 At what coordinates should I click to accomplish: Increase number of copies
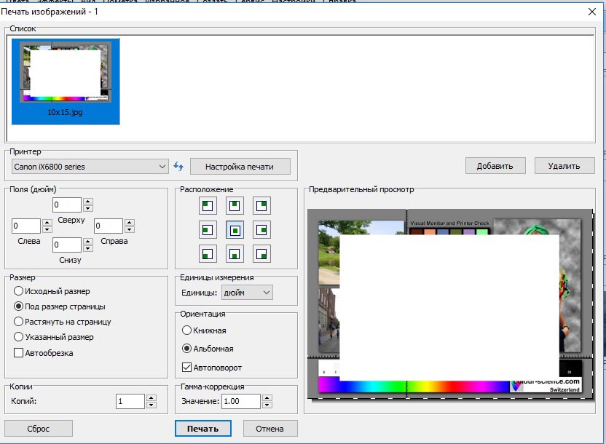[151, 398]
